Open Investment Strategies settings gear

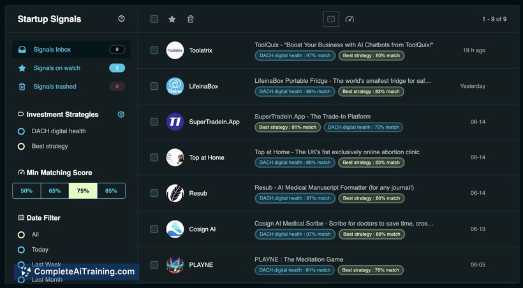coord(121,114)
